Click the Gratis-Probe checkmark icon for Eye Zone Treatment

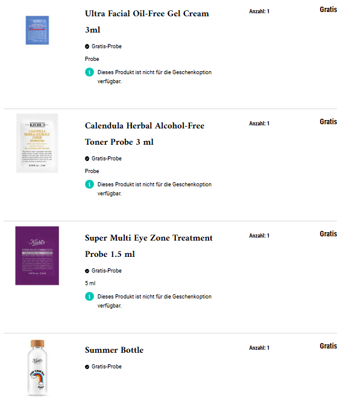pos(87,271)
